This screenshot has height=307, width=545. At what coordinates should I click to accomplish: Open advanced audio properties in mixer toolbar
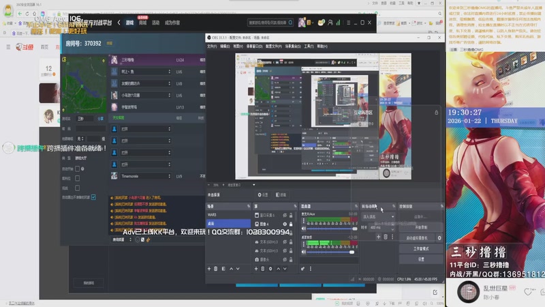pyautogui.click(x=302, y=269)
